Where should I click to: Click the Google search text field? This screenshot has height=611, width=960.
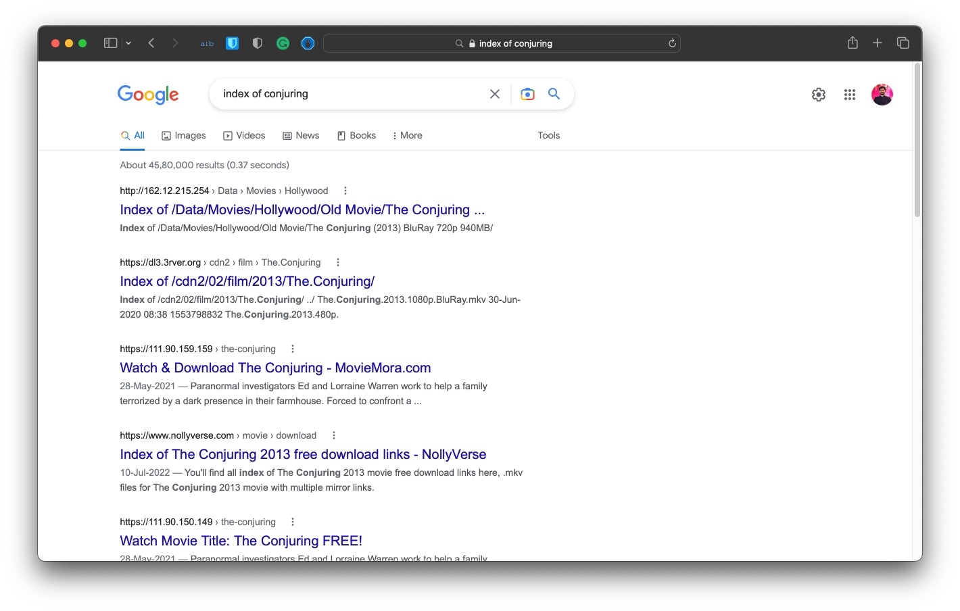[x=352, y=94]
